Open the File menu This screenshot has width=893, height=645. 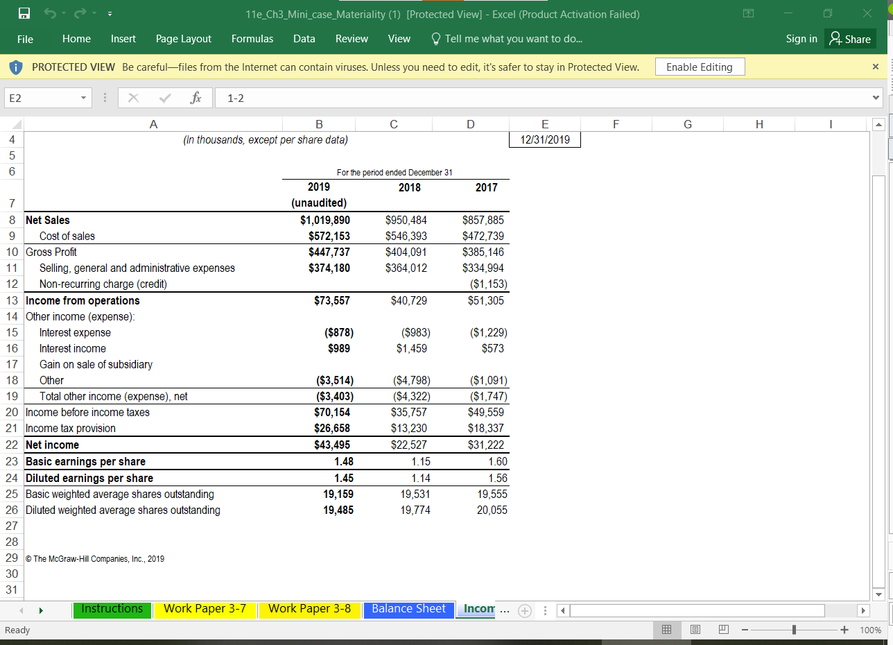click(x=25, y=39)
